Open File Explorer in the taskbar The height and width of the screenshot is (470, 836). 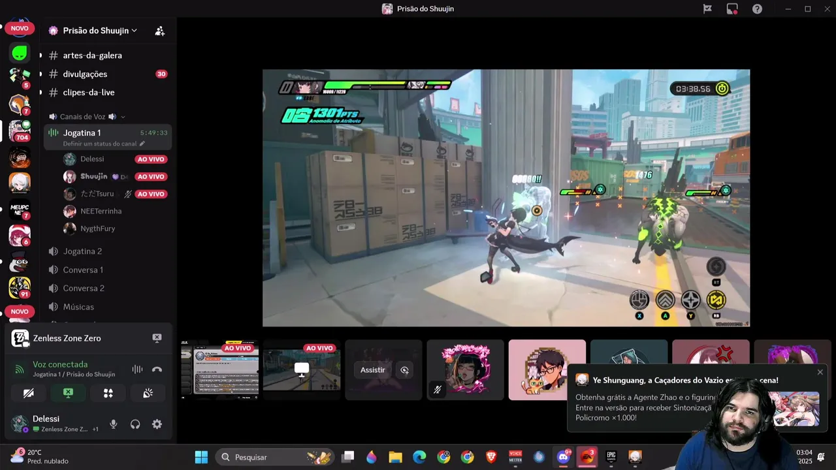(395, 457)
